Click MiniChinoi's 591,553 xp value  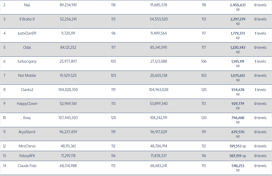[x=238, y=146]
